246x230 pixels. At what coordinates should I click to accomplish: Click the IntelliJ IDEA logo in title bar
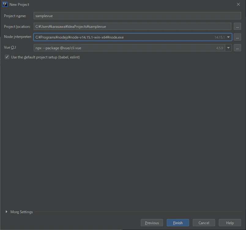[x=5, y=4]
